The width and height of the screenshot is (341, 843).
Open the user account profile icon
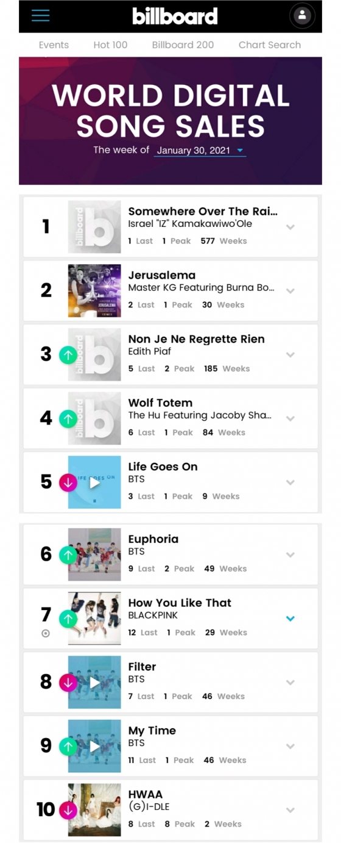pos(302,16)
